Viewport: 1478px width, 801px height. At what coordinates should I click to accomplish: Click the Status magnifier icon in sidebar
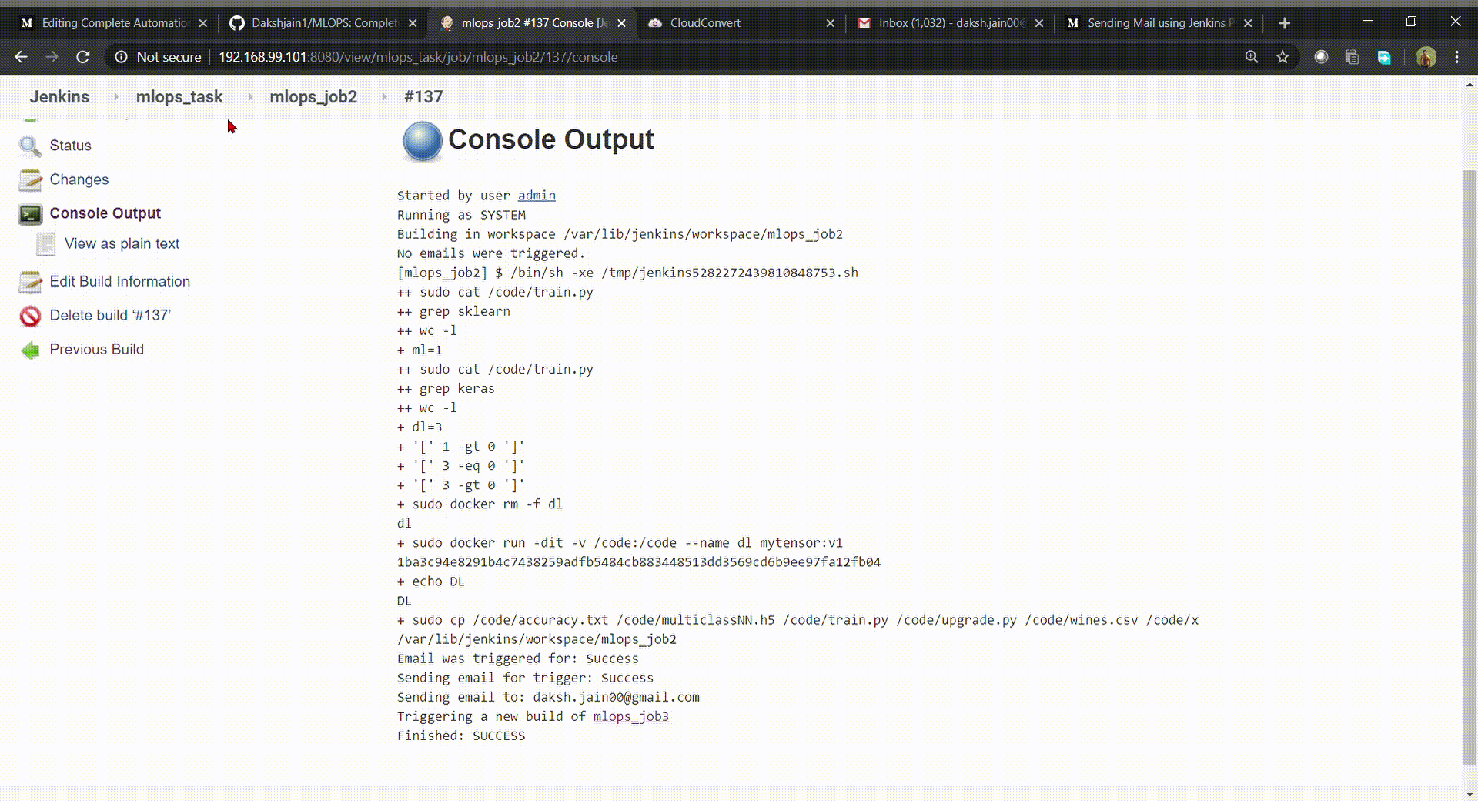point(30,146)
